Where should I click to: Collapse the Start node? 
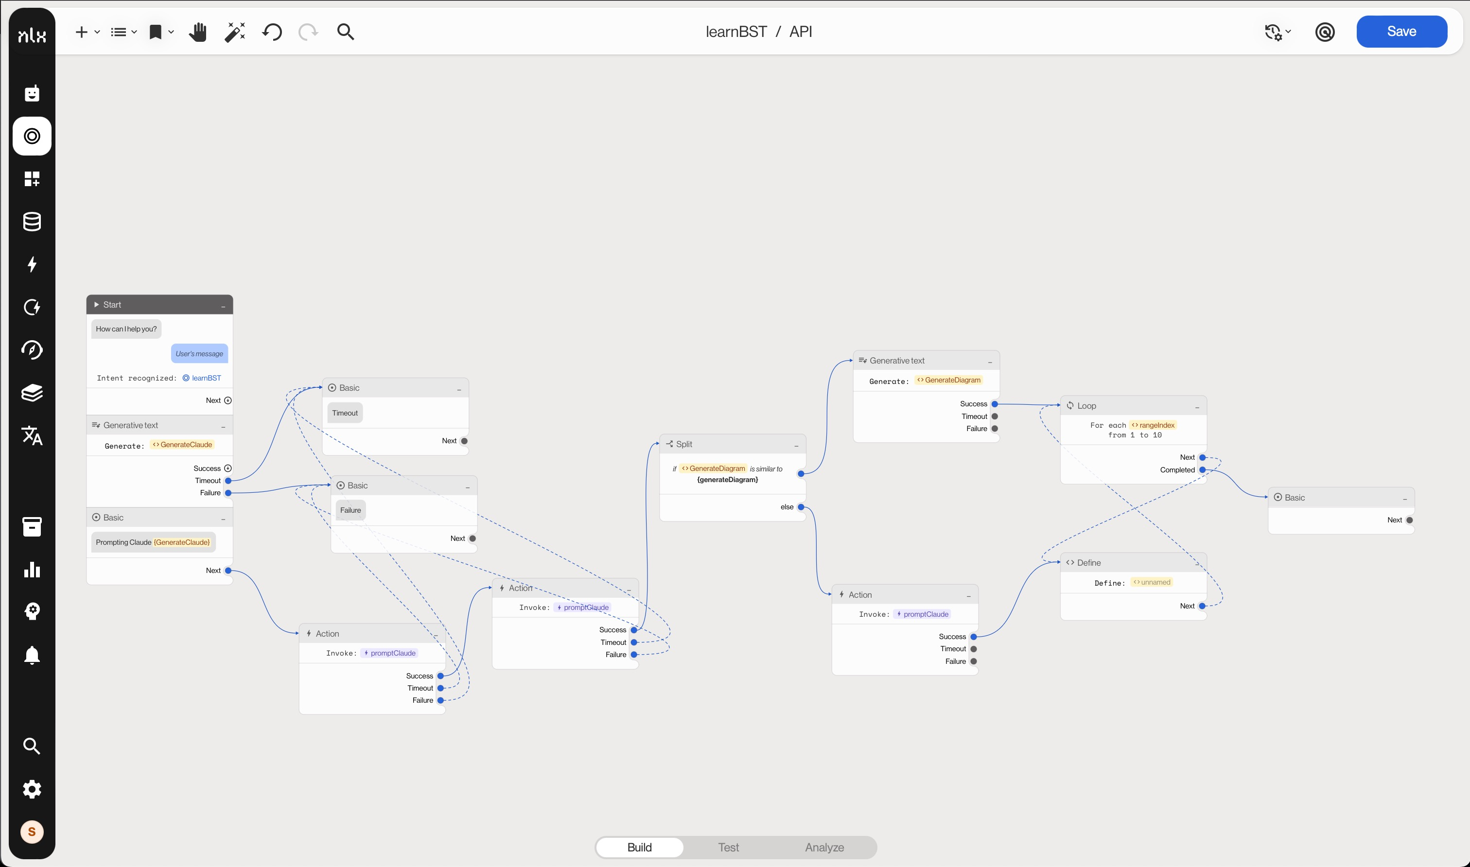pyautogui.click(x=223, y=306)
